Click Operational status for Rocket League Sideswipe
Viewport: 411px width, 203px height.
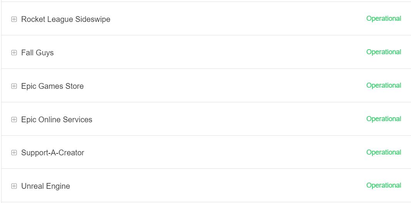(384, 18)
